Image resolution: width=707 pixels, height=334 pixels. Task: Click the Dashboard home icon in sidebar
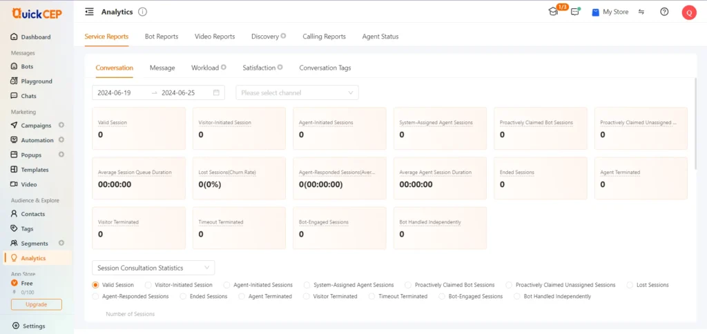point(14,37)
